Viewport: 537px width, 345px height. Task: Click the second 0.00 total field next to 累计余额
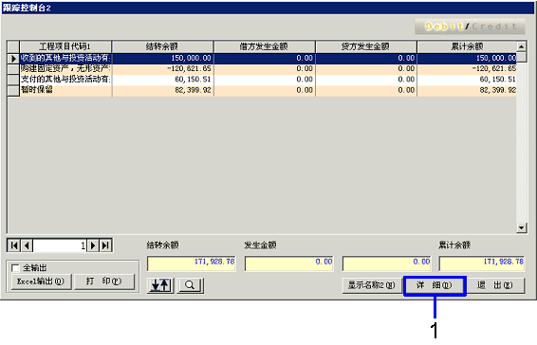(x=387, y=263)
